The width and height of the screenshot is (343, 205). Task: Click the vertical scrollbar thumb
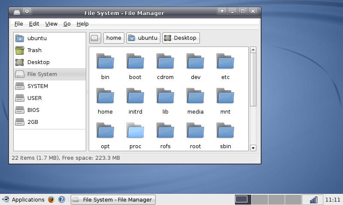pyautogui.click(x=253, y=79)
